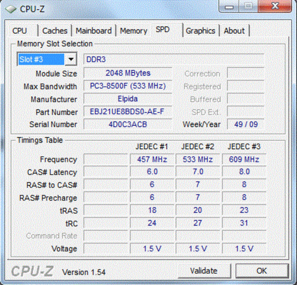
Task: Minimize the CPU-Z window
Action: click(x=229, y=7)
